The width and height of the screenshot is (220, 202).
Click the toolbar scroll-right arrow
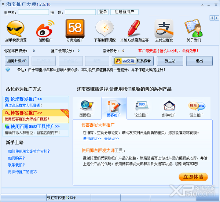tap(216, 18)
